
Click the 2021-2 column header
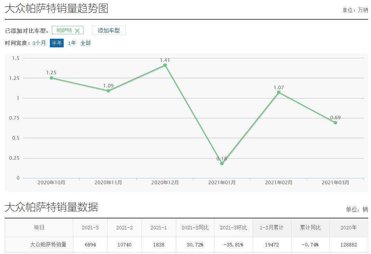coord(125,227)
